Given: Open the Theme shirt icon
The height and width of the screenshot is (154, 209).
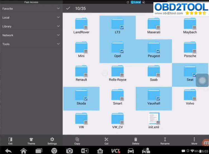Looking at the screenshot, I should click(31, 141).
